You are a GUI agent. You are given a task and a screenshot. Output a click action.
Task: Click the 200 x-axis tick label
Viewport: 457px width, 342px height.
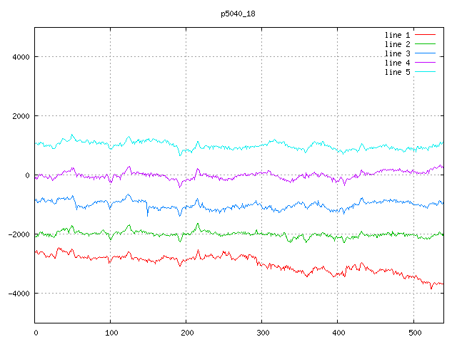[x=186, y=332]
